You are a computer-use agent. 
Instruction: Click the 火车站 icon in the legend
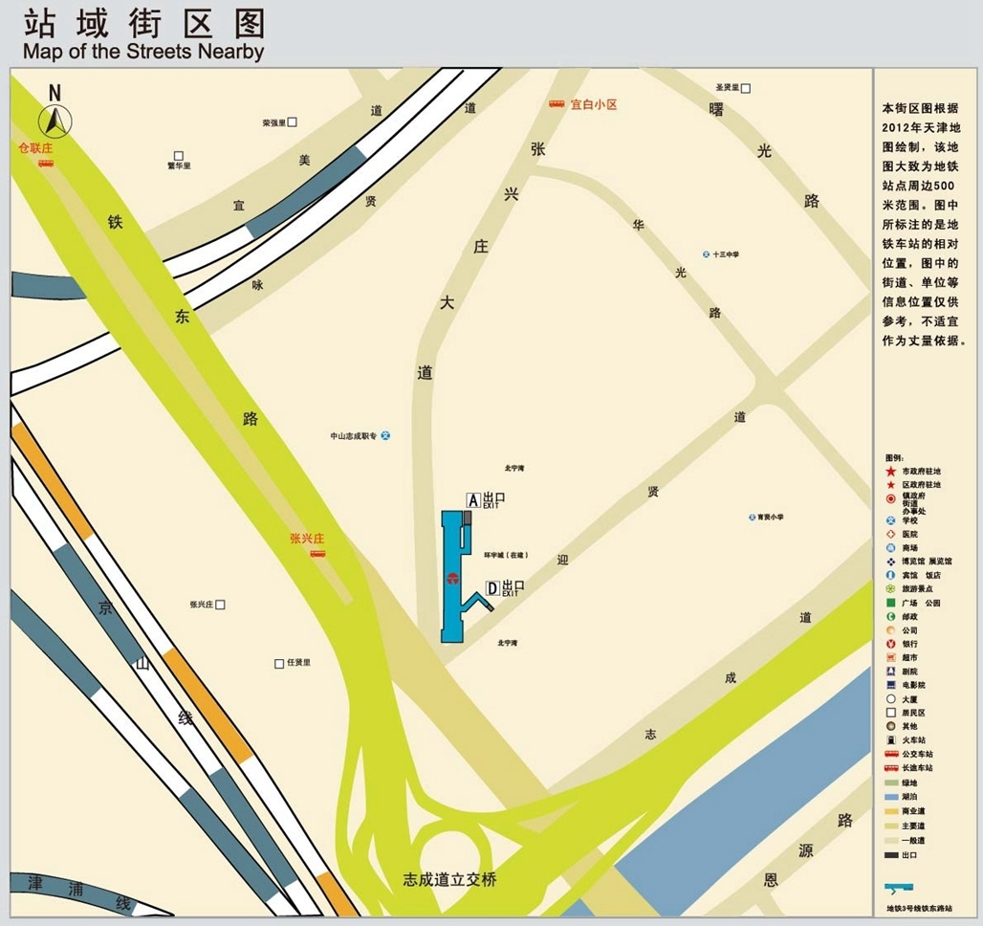point(891,740)
